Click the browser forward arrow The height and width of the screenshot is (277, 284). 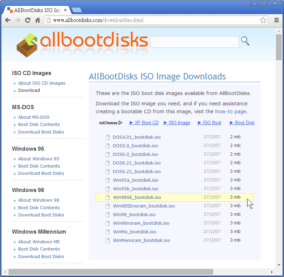point(18,20)
